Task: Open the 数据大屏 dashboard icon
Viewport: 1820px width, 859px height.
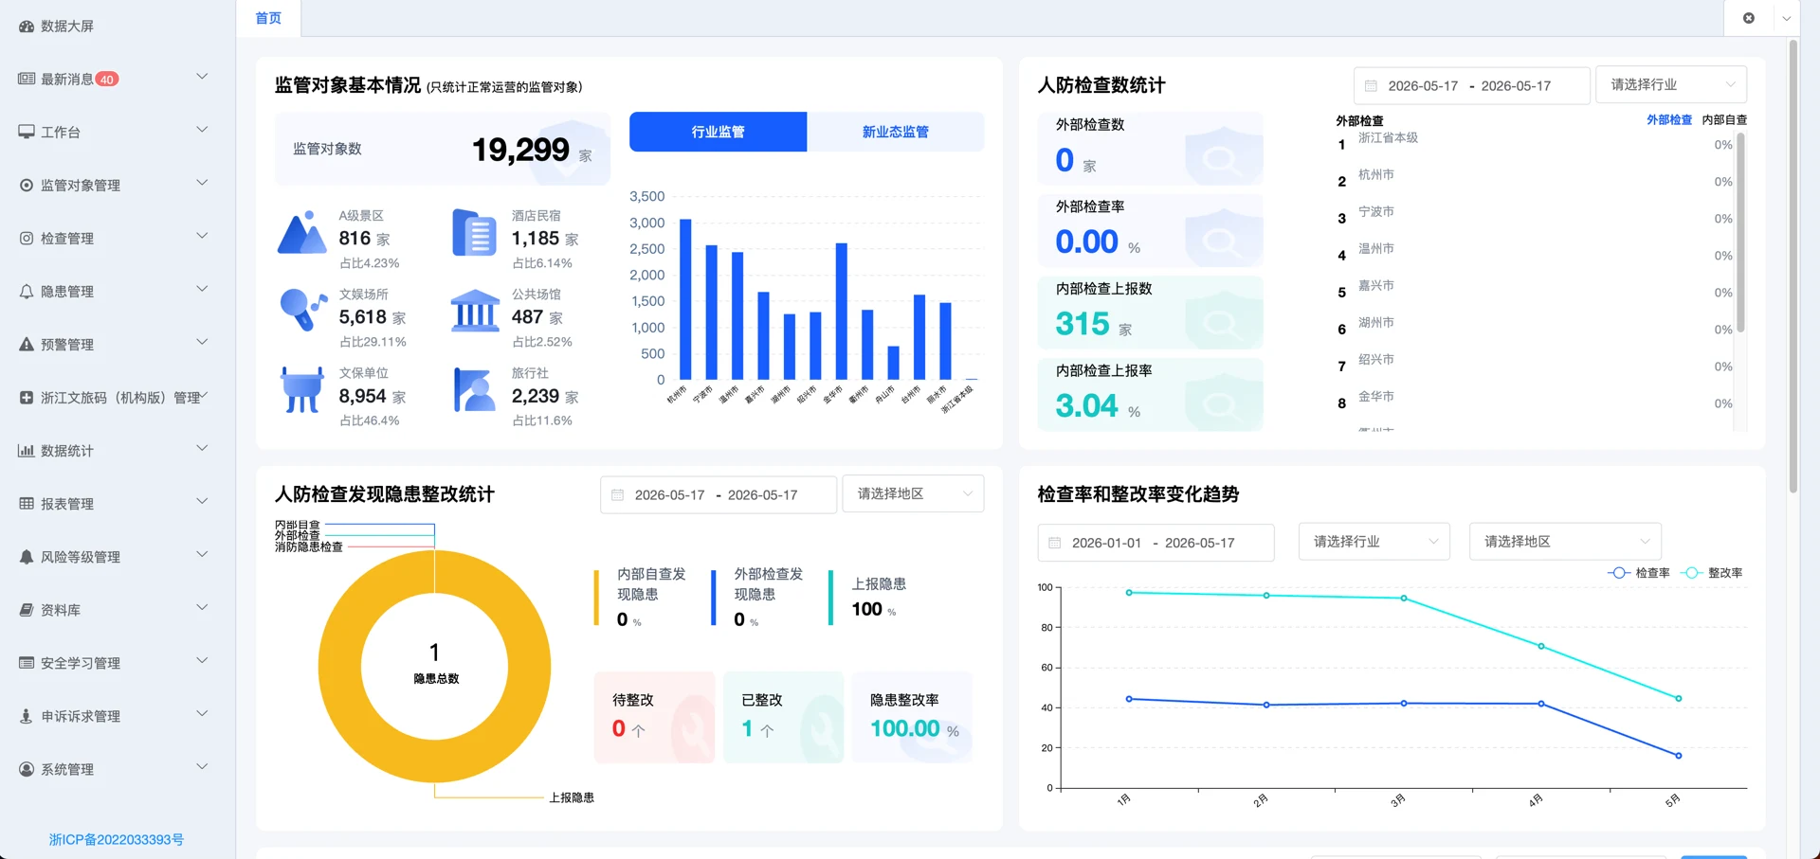Action: click(27, 27)
